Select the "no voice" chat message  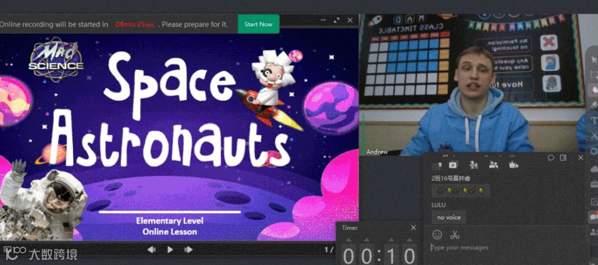449,217
